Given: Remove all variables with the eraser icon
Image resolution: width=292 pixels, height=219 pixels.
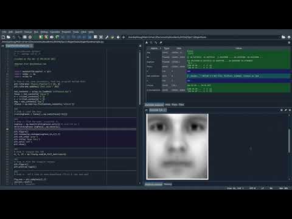Looking at the screenshot, I should 161,43.
